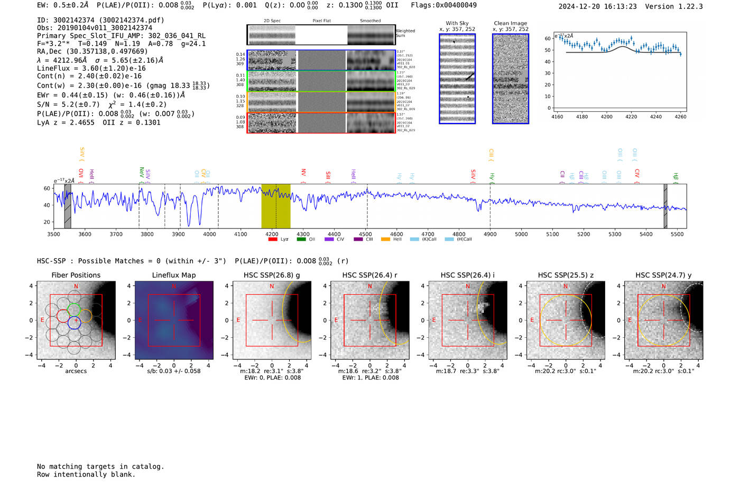Open the HSC SSP(26.4) r image
This screenshot has width=740, height=503.
coord(370,320)
